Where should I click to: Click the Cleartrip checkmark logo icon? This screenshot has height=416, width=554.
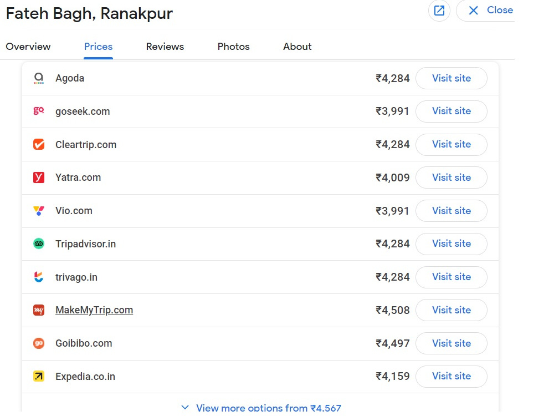(39, 144)
